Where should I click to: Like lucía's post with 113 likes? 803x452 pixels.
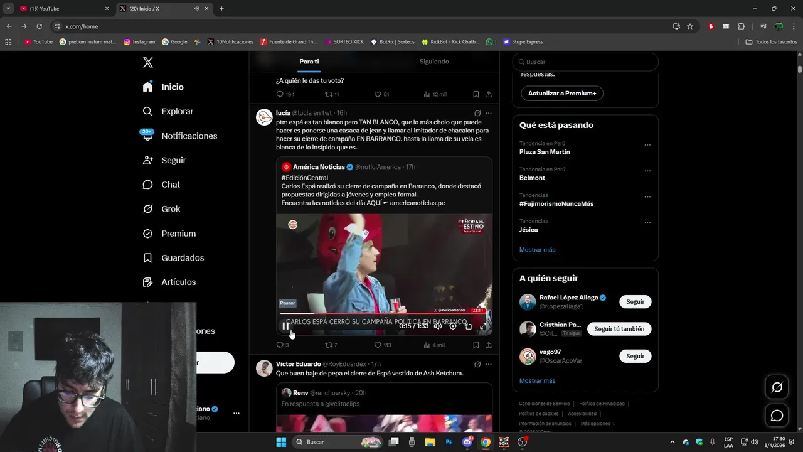click(382, 345)
